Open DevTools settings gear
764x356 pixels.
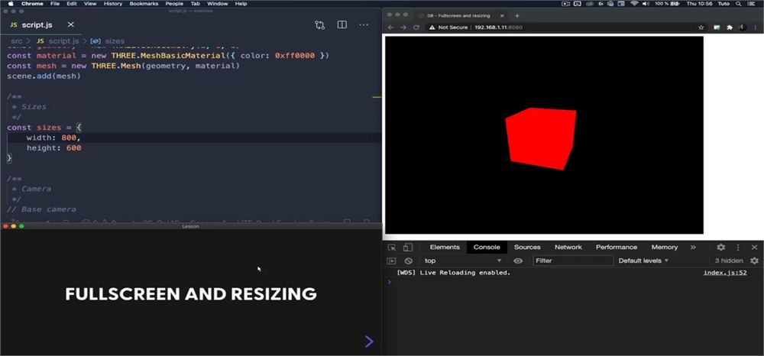[720, 248]
